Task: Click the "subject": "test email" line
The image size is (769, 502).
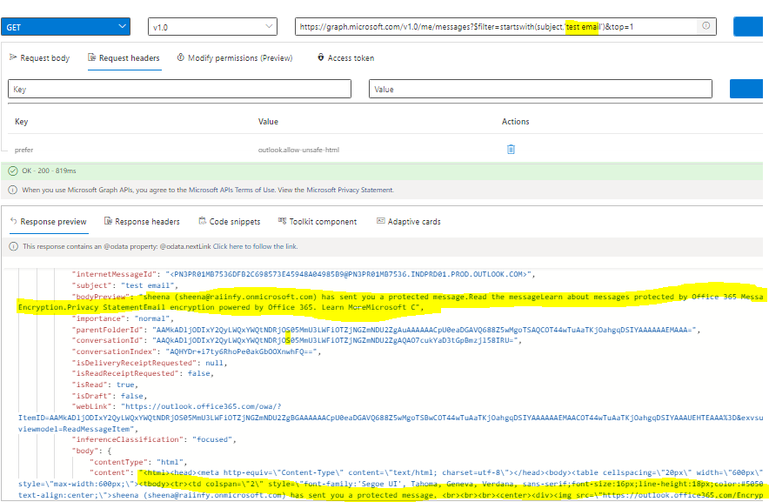Action: coord(125,285)
